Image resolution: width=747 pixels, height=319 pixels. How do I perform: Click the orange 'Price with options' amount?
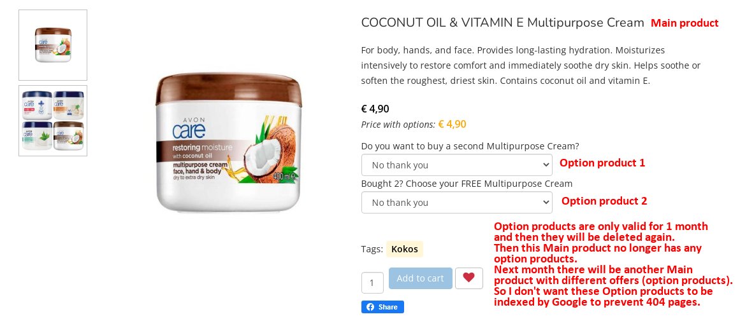click(x=452, y=125)
